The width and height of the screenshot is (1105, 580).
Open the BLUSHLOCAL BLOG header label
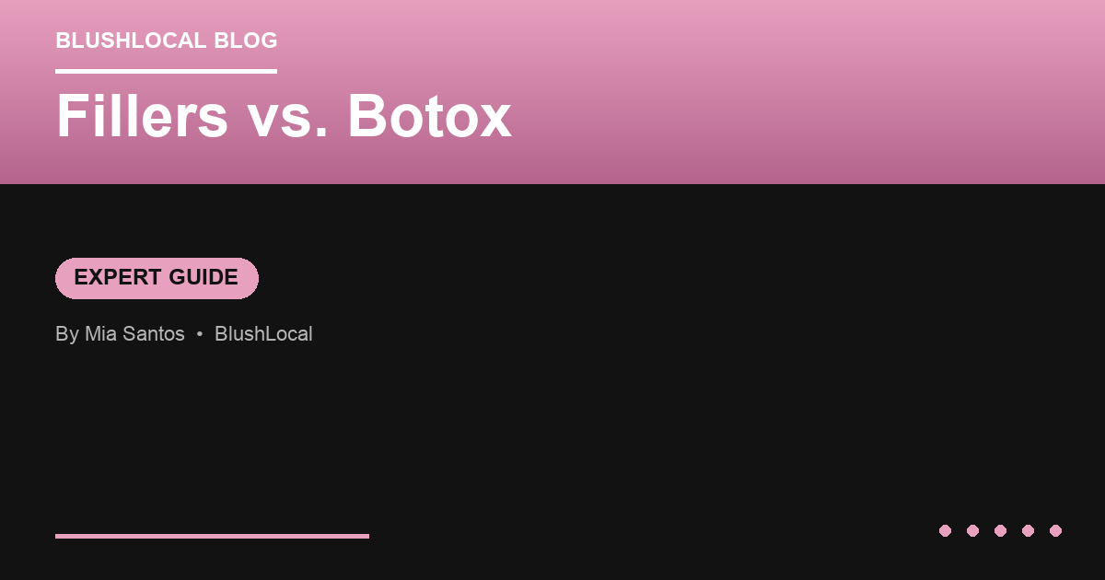coord(167,41)
